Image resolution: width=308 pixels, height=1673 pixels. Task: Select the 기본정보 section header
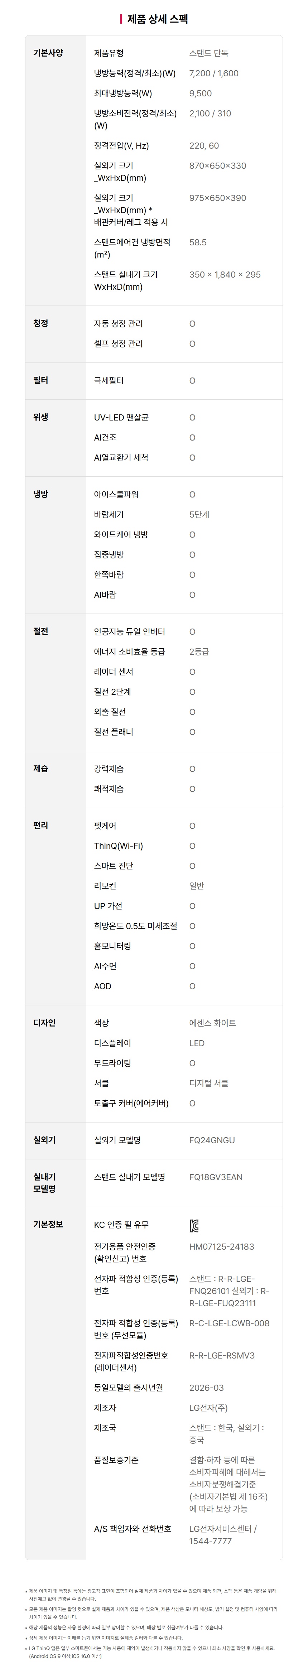[48, 1224]
